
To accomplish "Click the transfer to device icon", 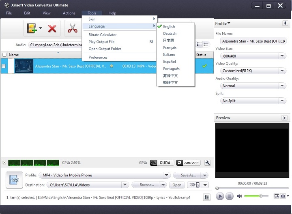I will tap(194, 185).
